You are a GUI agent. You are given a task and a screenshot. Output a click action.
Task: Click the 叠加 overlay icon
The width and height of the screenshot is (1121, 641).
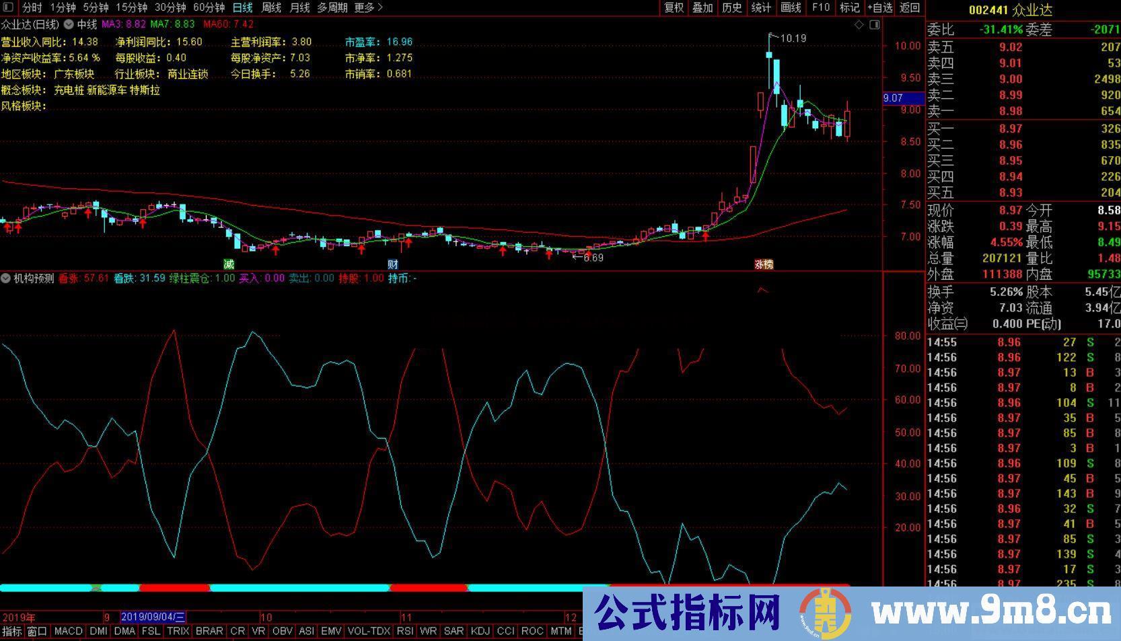[702, 7]
